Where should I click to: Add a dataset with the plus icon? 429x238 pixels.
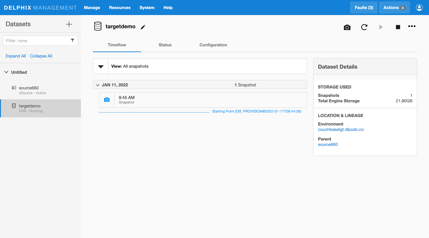click(69, 24)
